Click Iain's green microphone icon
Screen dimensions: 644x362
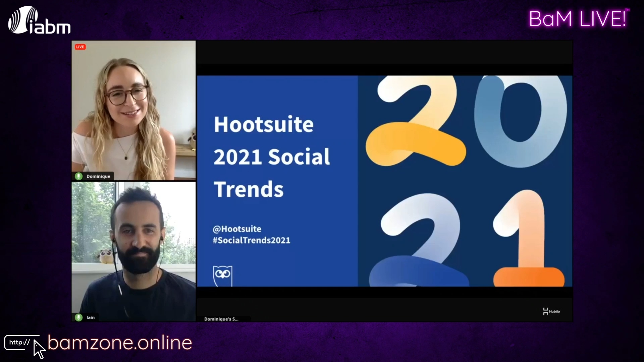point(79,317)
